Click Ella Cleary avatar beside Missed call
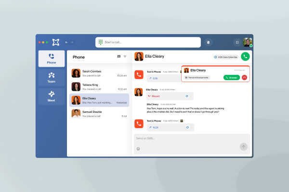The image size is (289, 192). coord(139,92)
